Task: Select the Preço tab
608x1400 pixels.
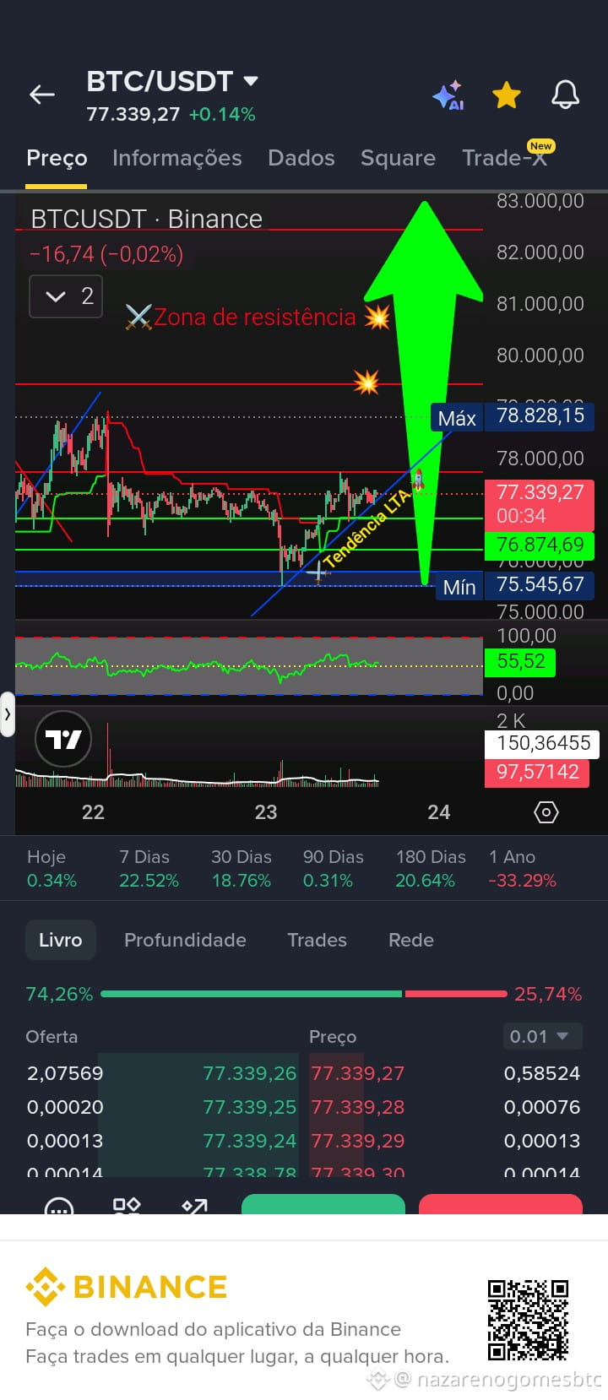Action: [57, 158]
